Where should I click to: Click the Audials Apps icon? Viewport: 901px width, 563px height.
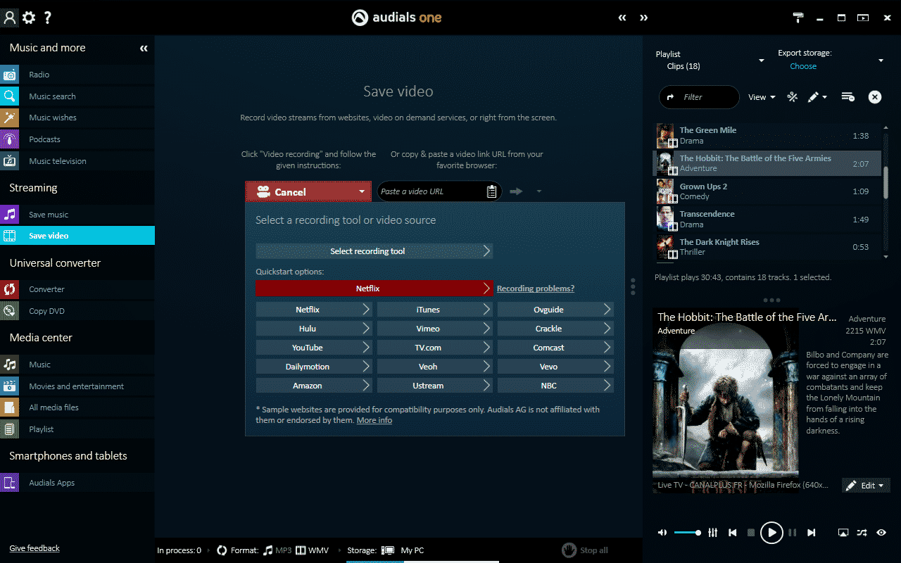(x=10, y=483)
